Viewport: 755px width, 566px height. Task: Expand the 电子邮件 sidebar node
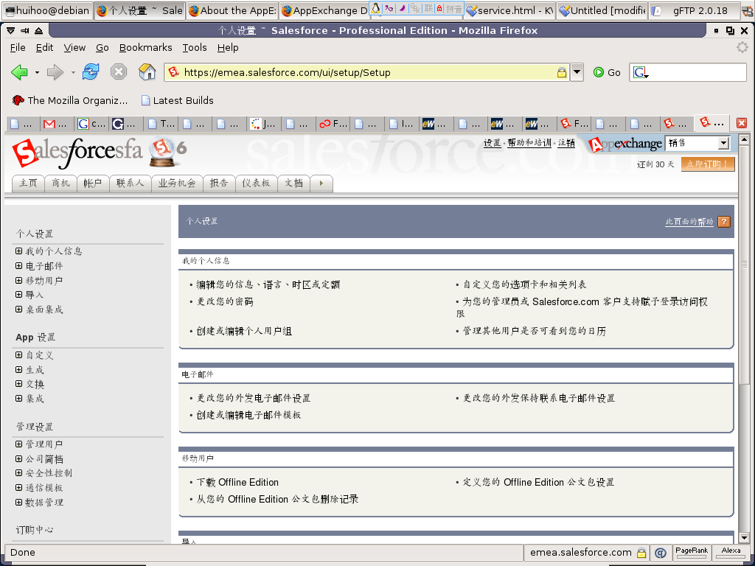click(18, 265)
